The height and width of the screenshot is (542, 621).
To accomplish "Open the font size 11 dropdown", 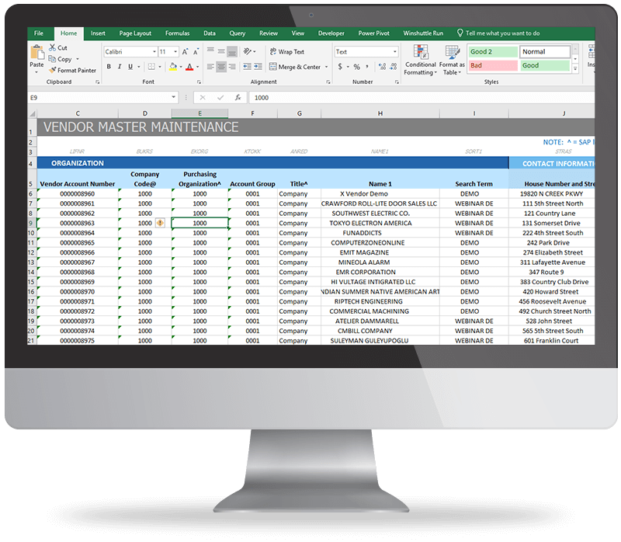I will click(x=175, y=52).
